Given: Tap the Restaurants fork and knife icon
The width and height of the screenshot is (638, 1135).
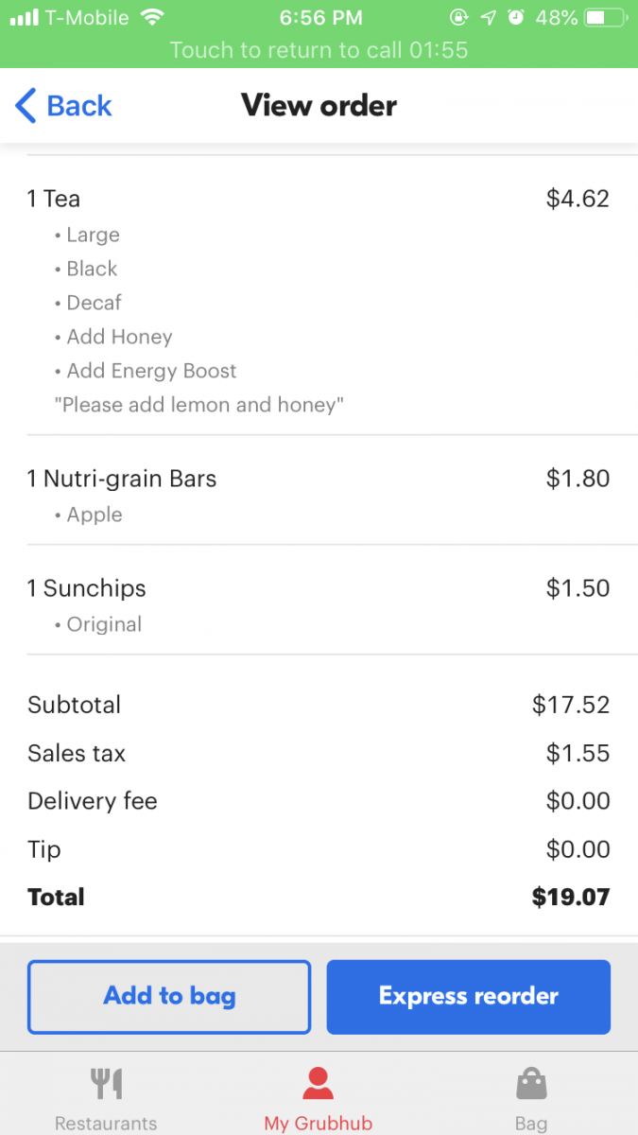Looking at the screenshot, I should coord(106,1084).
